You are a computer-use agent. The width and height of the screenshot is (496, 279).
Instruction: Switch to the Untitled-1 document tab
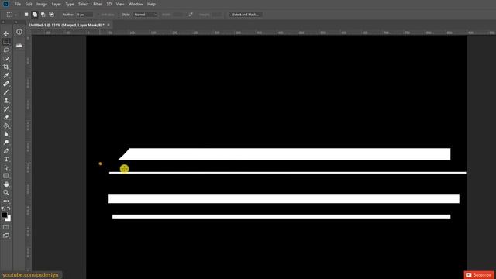coord(67,25)
